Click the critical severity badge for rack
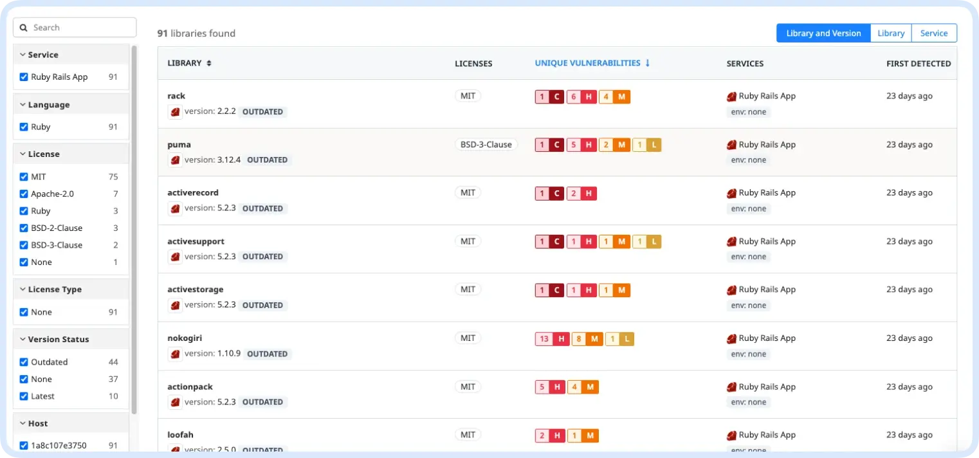979x458 pixels. 549,97
